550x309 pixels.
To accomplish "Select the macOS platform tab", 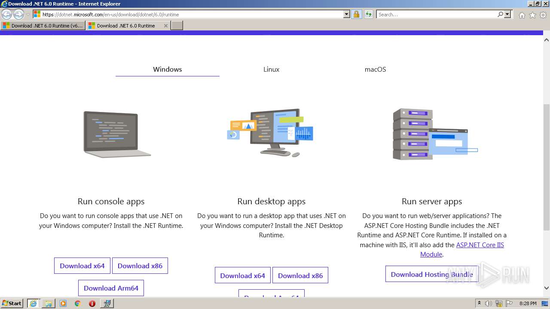I will (375, 69).
